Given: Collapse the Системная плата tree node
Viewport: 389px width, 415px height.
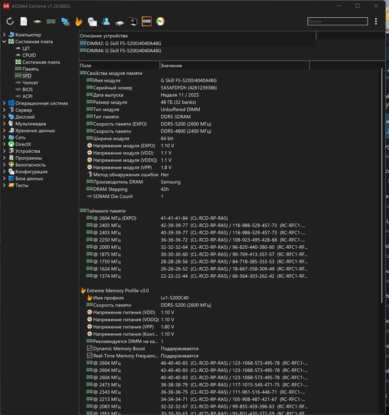Looking at the screenshot, I should [4, 42].
